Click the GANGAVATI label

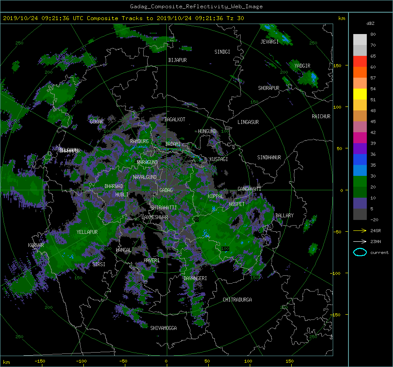point(249,189)
